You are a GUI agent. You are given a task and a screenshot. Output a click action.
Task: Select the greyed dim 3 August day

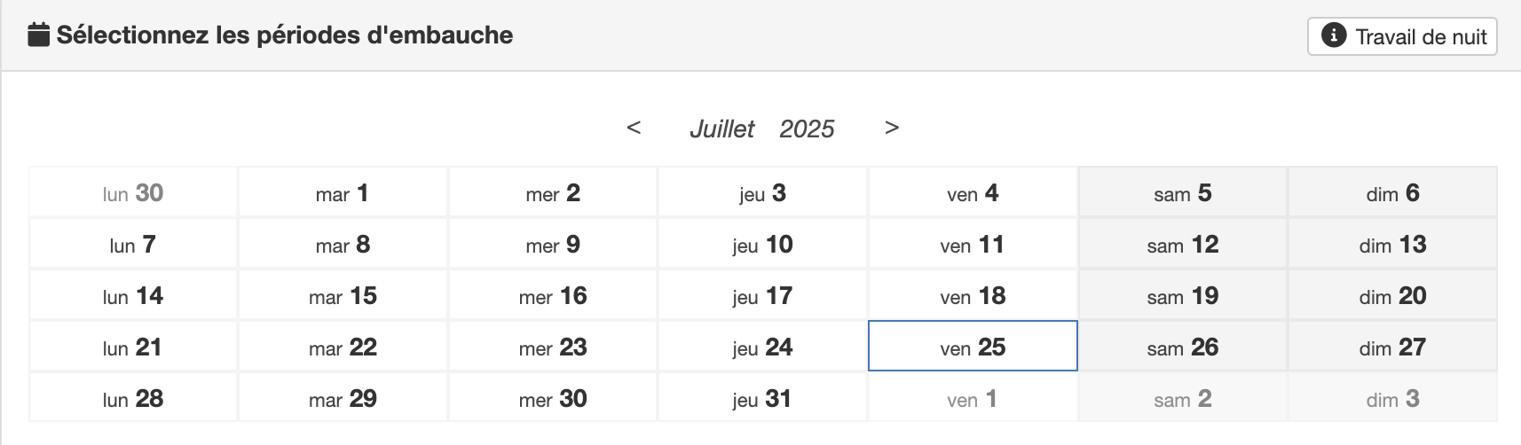pyautogui.click(x=1392, y=398)
